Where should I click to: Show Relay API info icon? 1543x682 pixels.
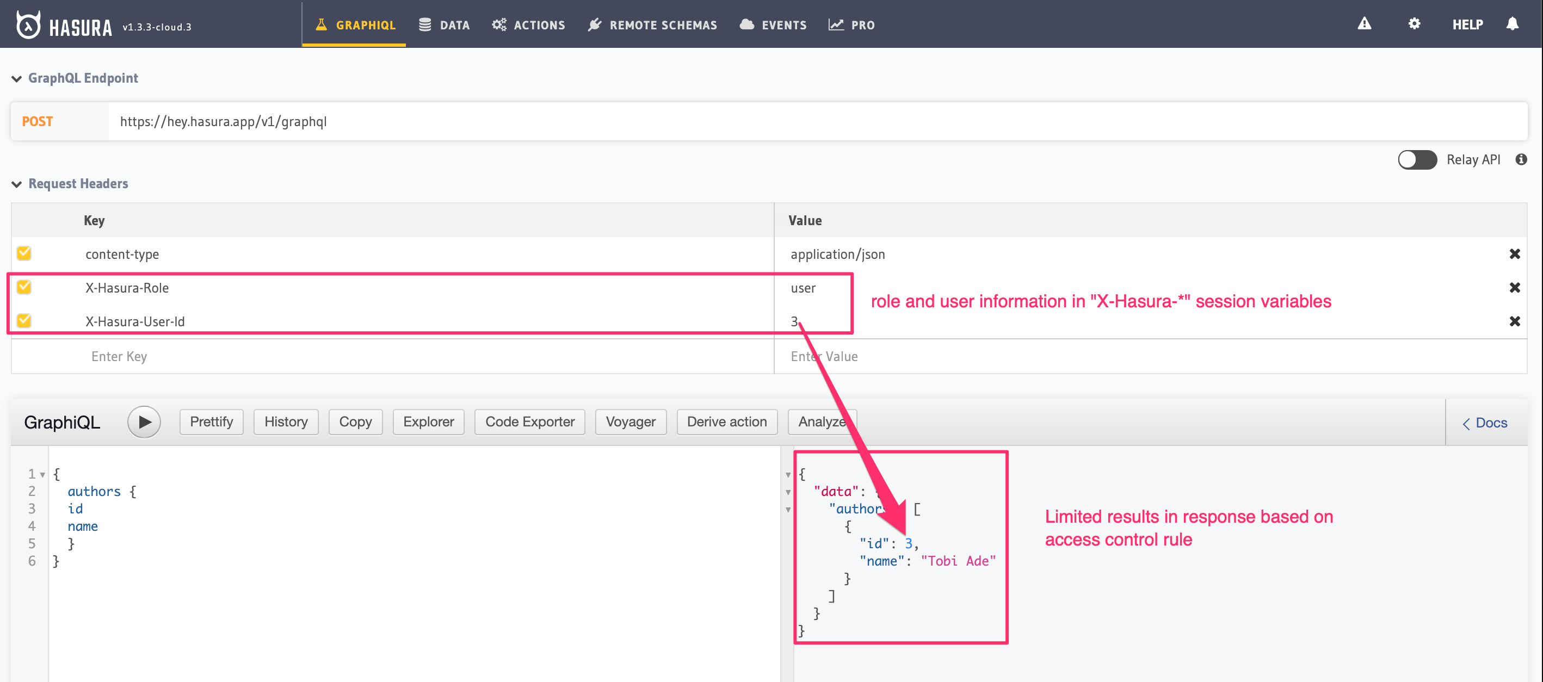[1521, 159]
